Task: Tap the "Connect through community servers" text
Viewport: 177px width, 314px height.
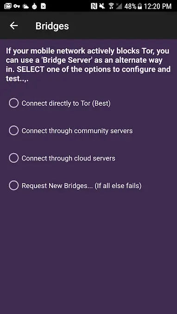Action: (77, 131)
